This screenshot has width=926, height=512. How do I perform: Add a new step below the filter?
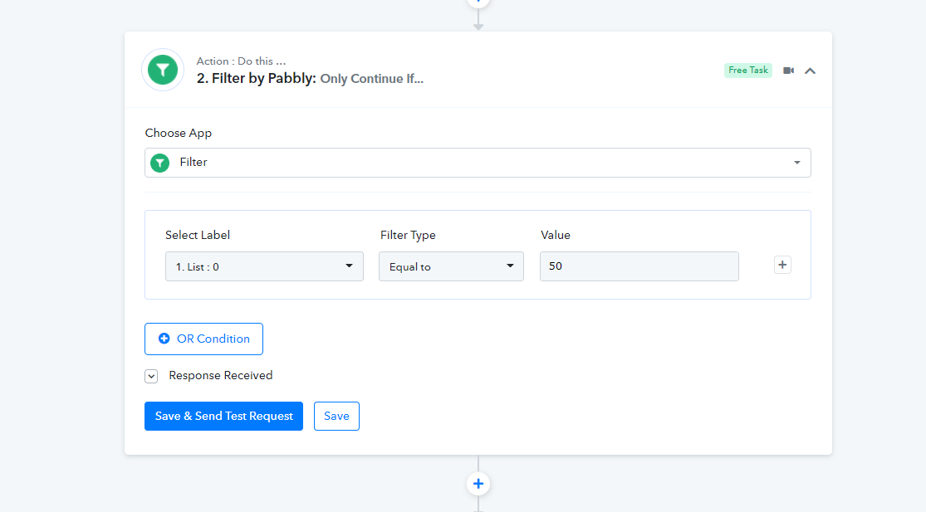coord(478,484)
